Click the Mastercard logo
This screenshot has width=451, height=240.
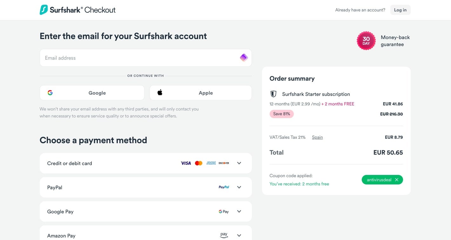coord(199,163)
